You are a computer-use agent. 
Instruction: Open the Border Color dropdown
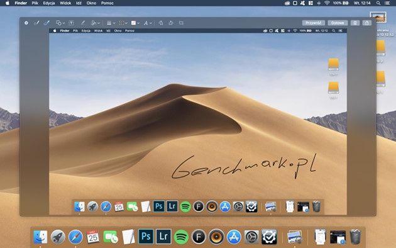(x=123, y=23)
